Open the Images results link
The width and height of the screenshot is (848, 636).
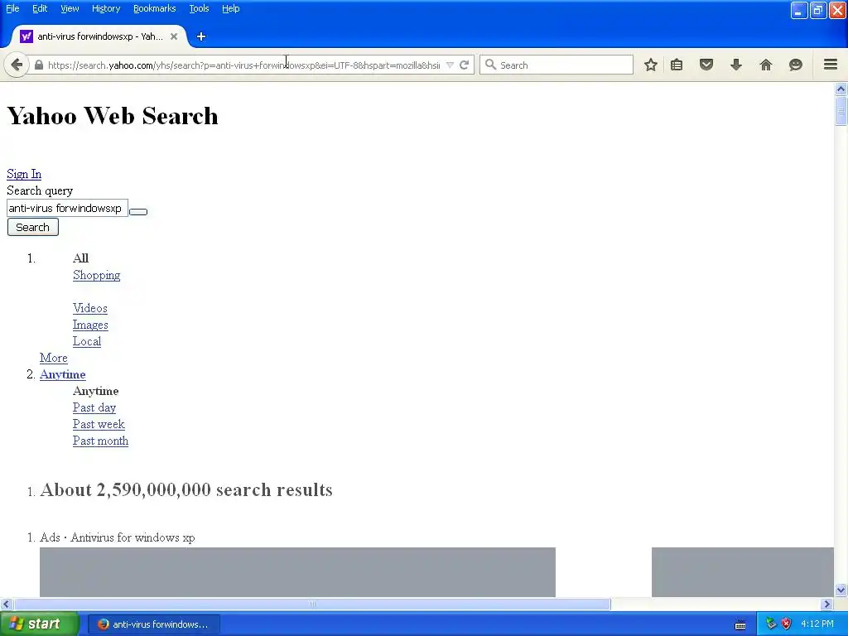pyautogui.click(x=90, y=325)
